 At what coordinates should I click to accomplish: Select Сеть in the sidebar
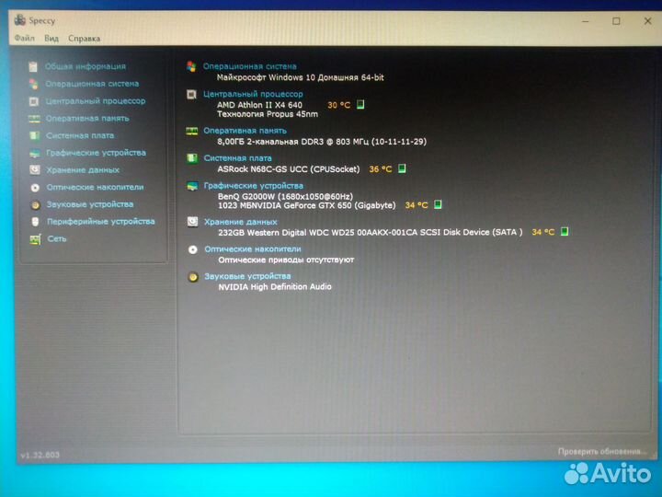[57, 238]
